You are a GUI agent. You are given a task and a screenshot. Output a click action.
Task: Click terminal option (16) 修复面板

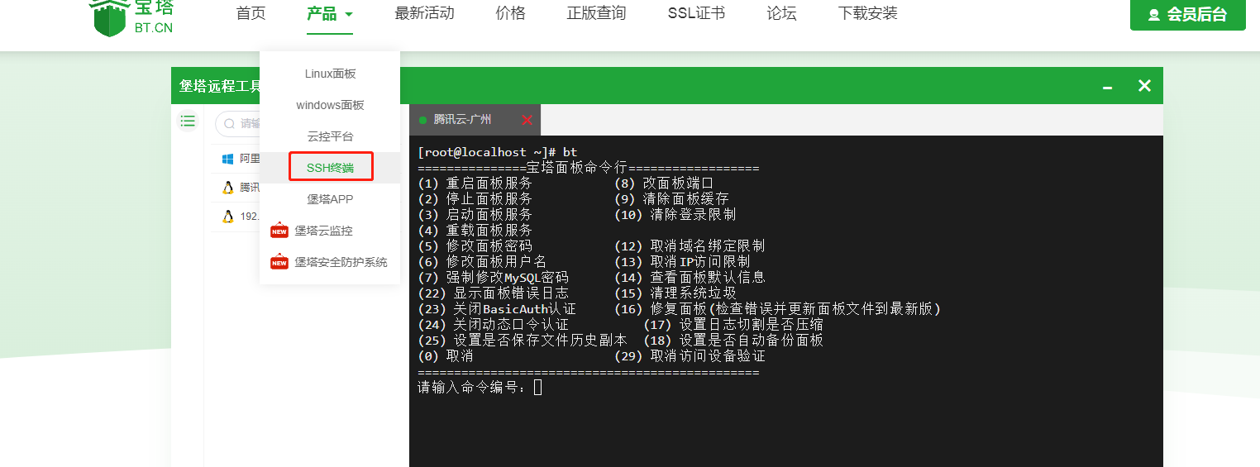tap(778, 309)
